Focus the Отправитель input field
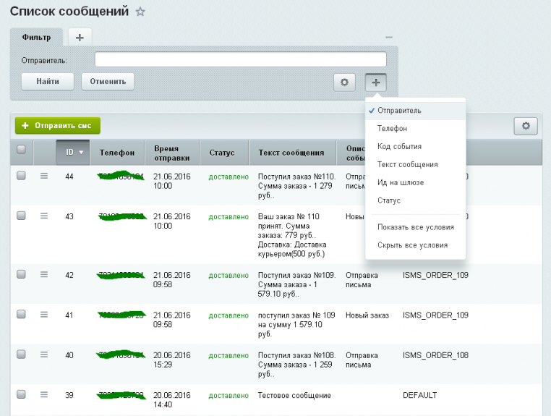Image resolution: width=551 pixels, height=416 pixels. tap(240, 59)
